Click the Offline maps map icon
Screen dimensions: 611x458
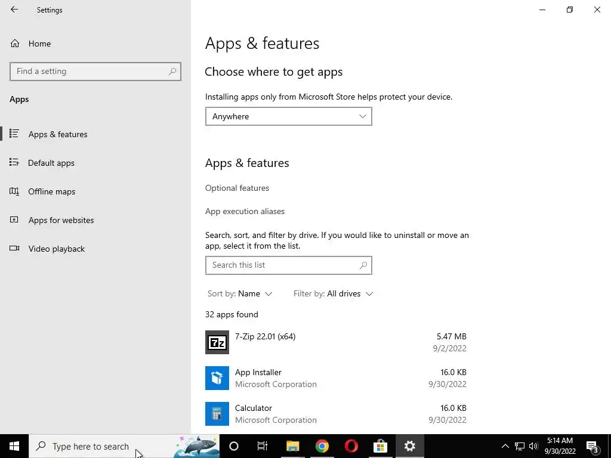14,191
